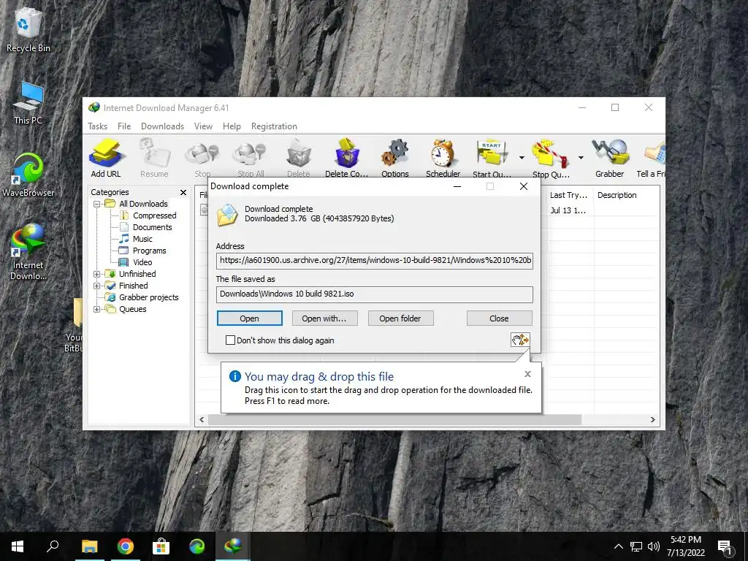Image resolution: width=748 pixels, height=561 pixels.
Task: Select the WaveBrowser desktop shortcut
Action: click(28, 175)
